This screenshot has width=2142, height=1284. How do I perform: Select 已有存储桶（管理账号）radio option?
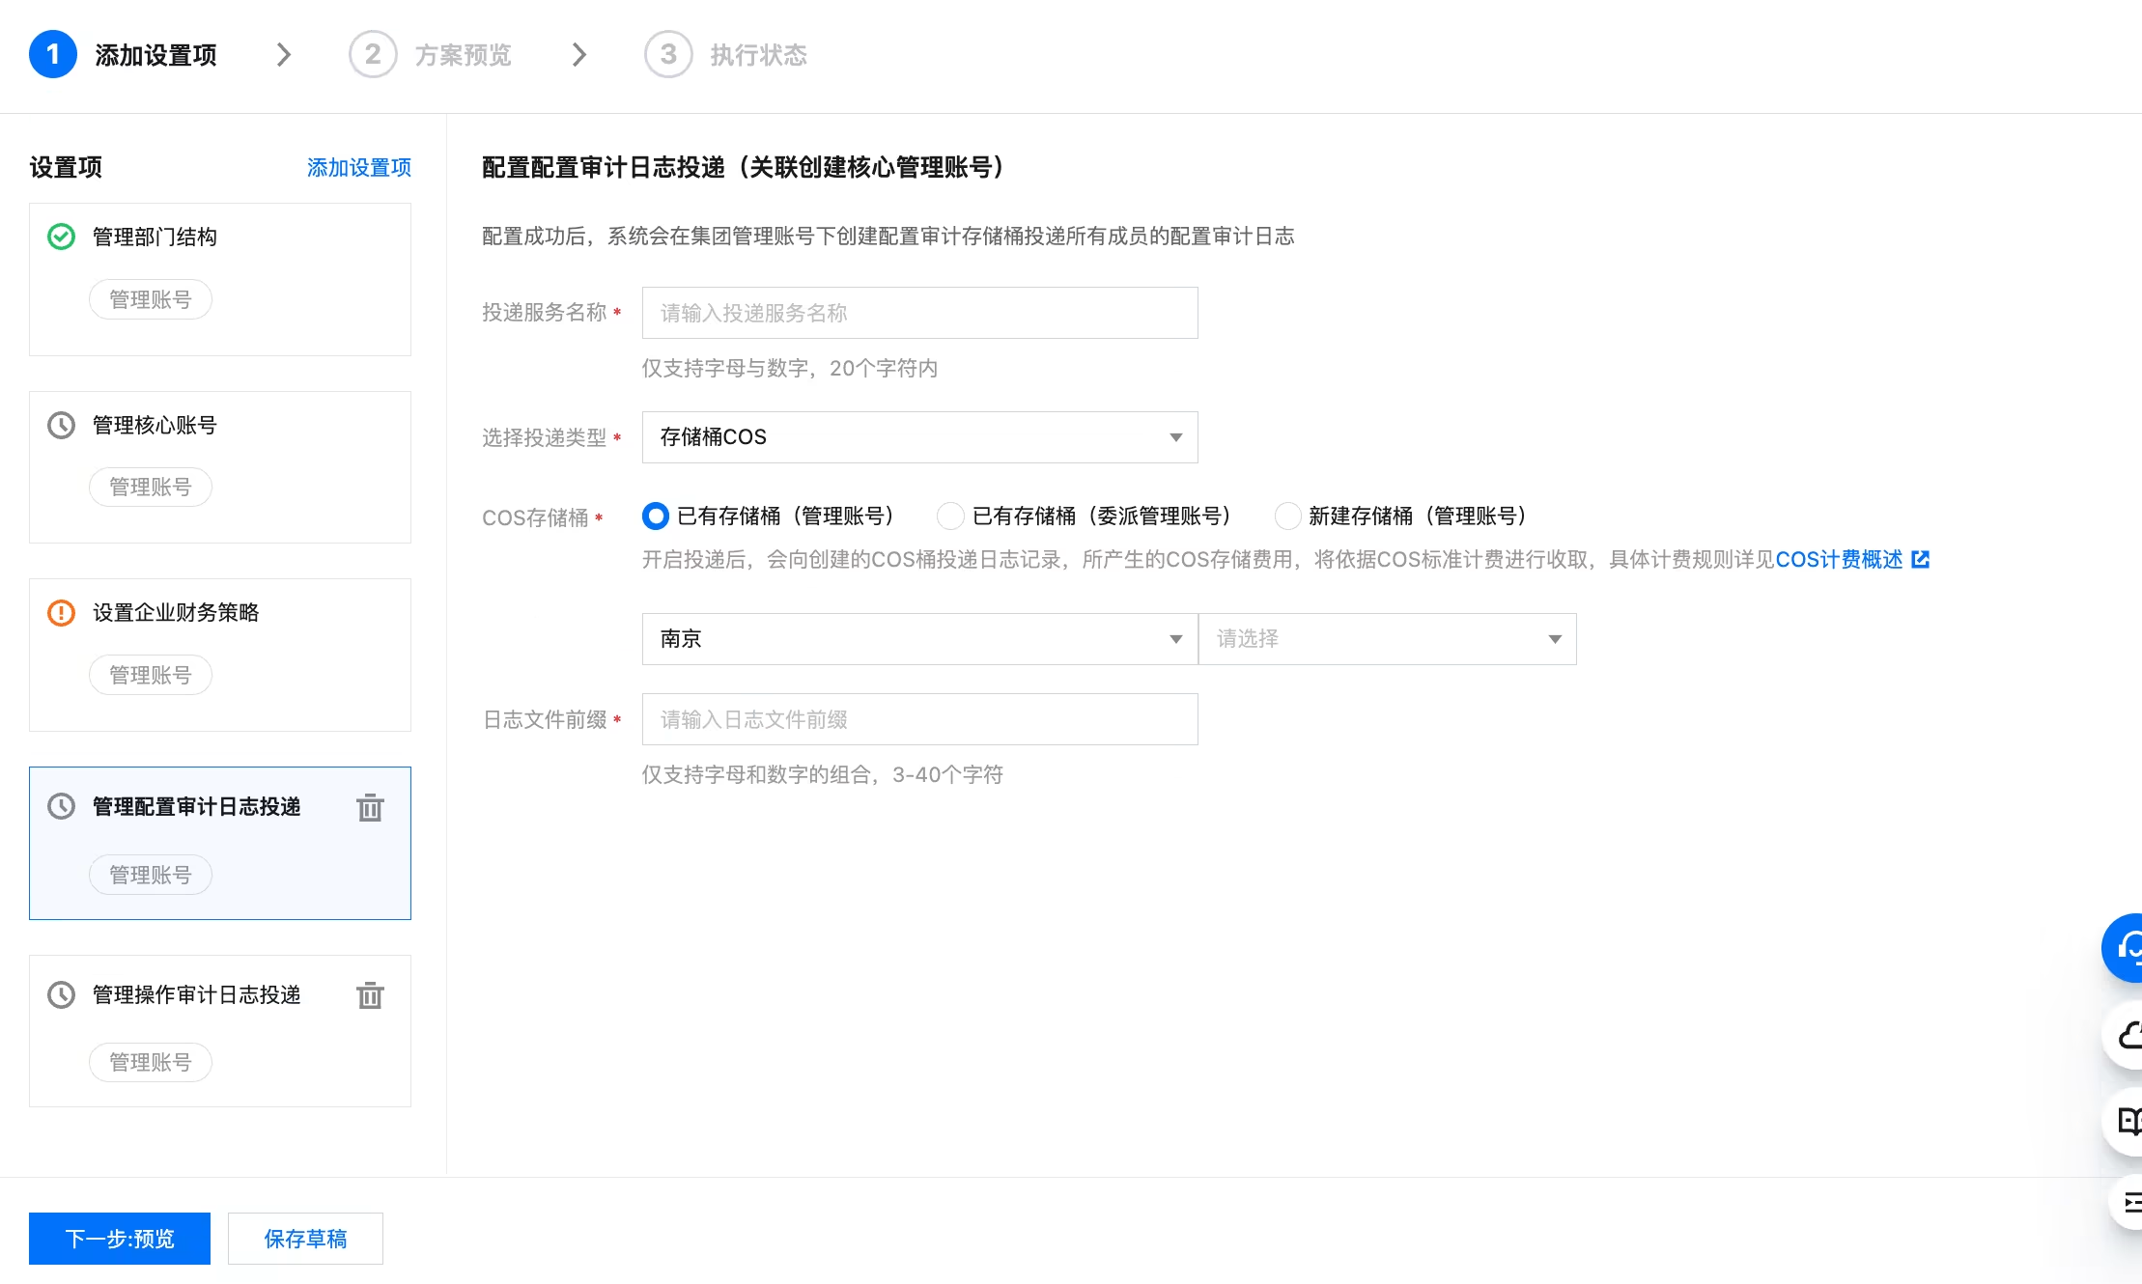[655, 516]
